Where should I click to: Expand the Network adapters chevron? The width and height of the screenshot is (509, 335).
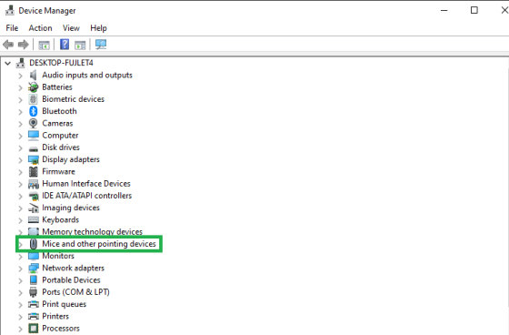[20, 269]
